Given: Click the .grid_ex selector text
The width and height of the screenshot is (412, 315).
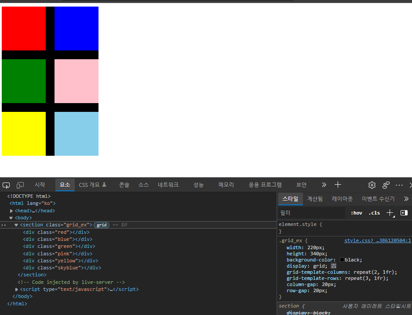Looking at the screenshot, I should (290, 240).
